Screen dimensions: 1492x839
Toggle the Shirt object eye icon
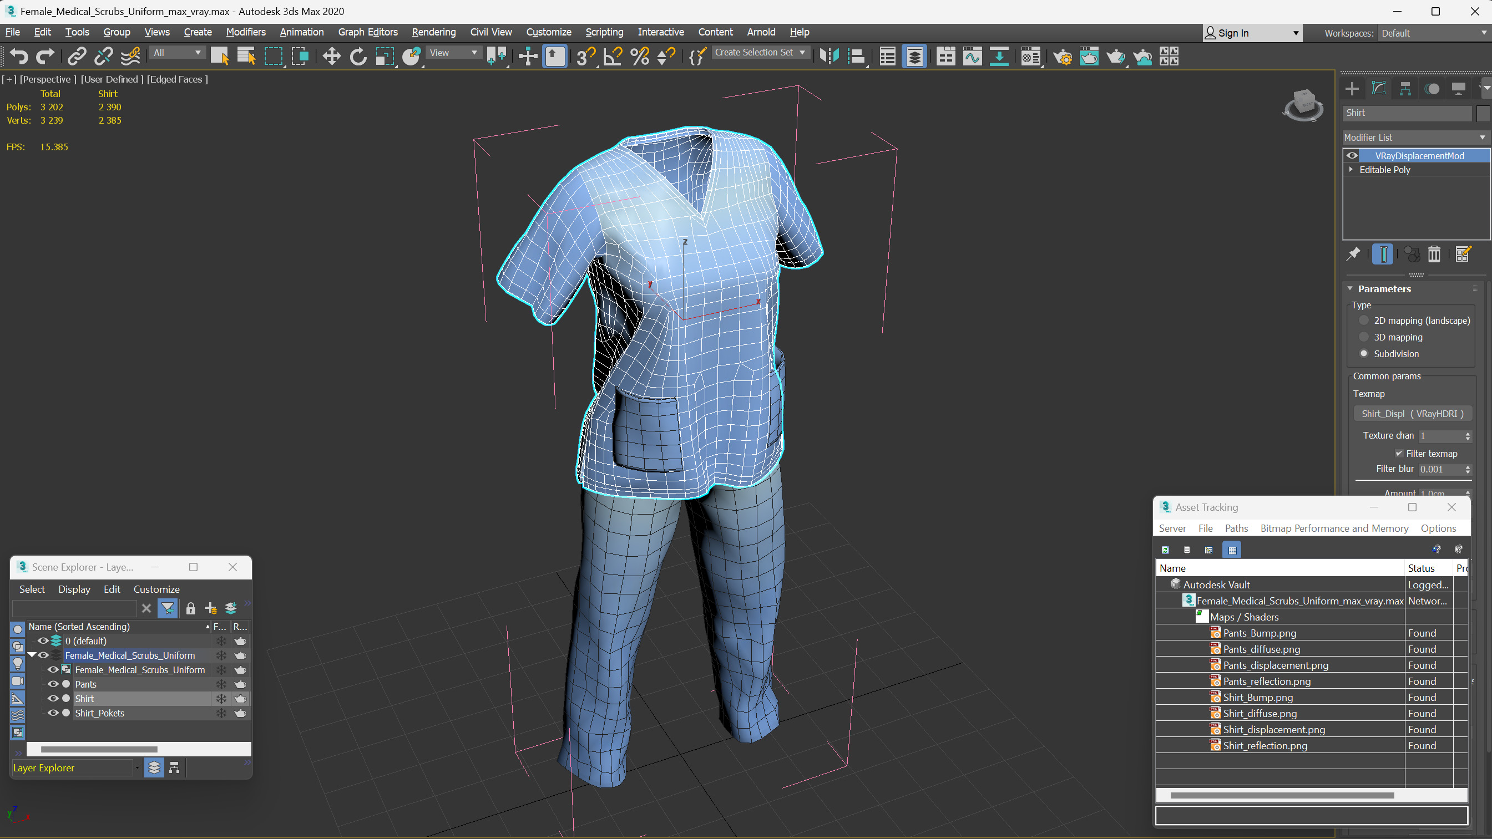pyautogui.click(x=53, y=698)
